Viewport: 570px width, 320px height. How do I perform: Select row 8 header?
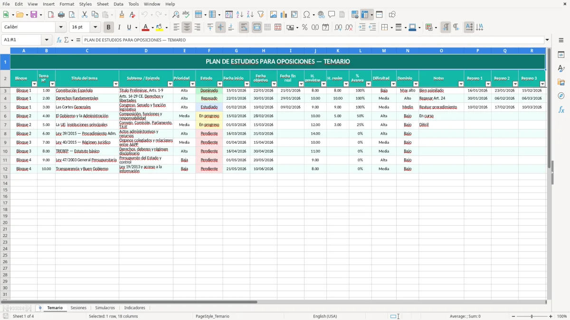point(5,134)
